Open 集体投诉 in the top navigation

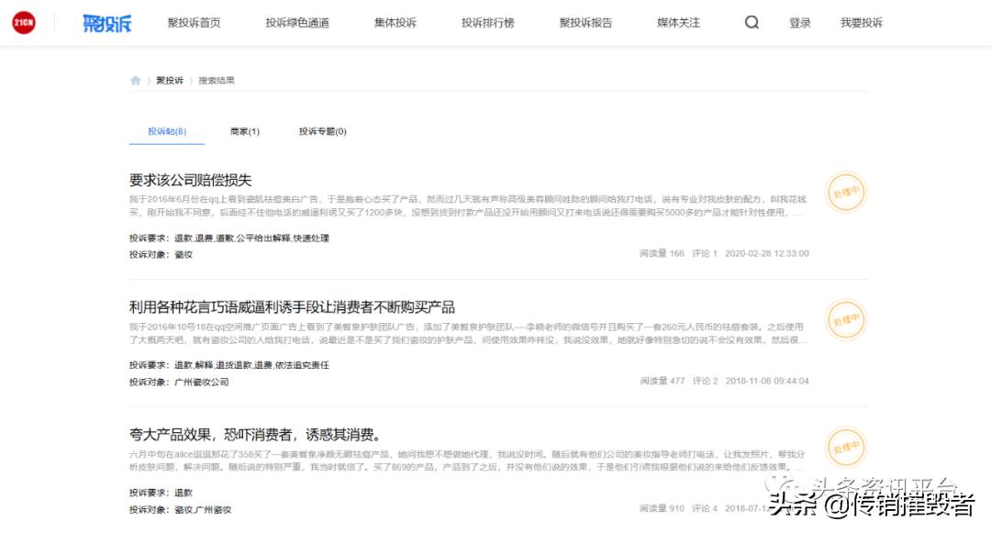395,22
